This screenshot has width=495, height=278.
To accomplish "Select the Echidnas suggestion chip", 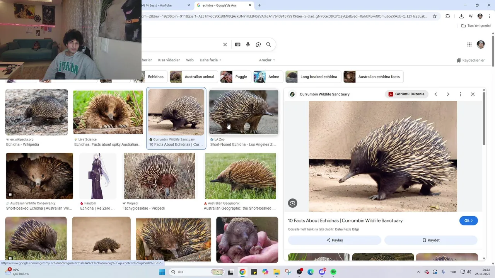I will point(155,77).
